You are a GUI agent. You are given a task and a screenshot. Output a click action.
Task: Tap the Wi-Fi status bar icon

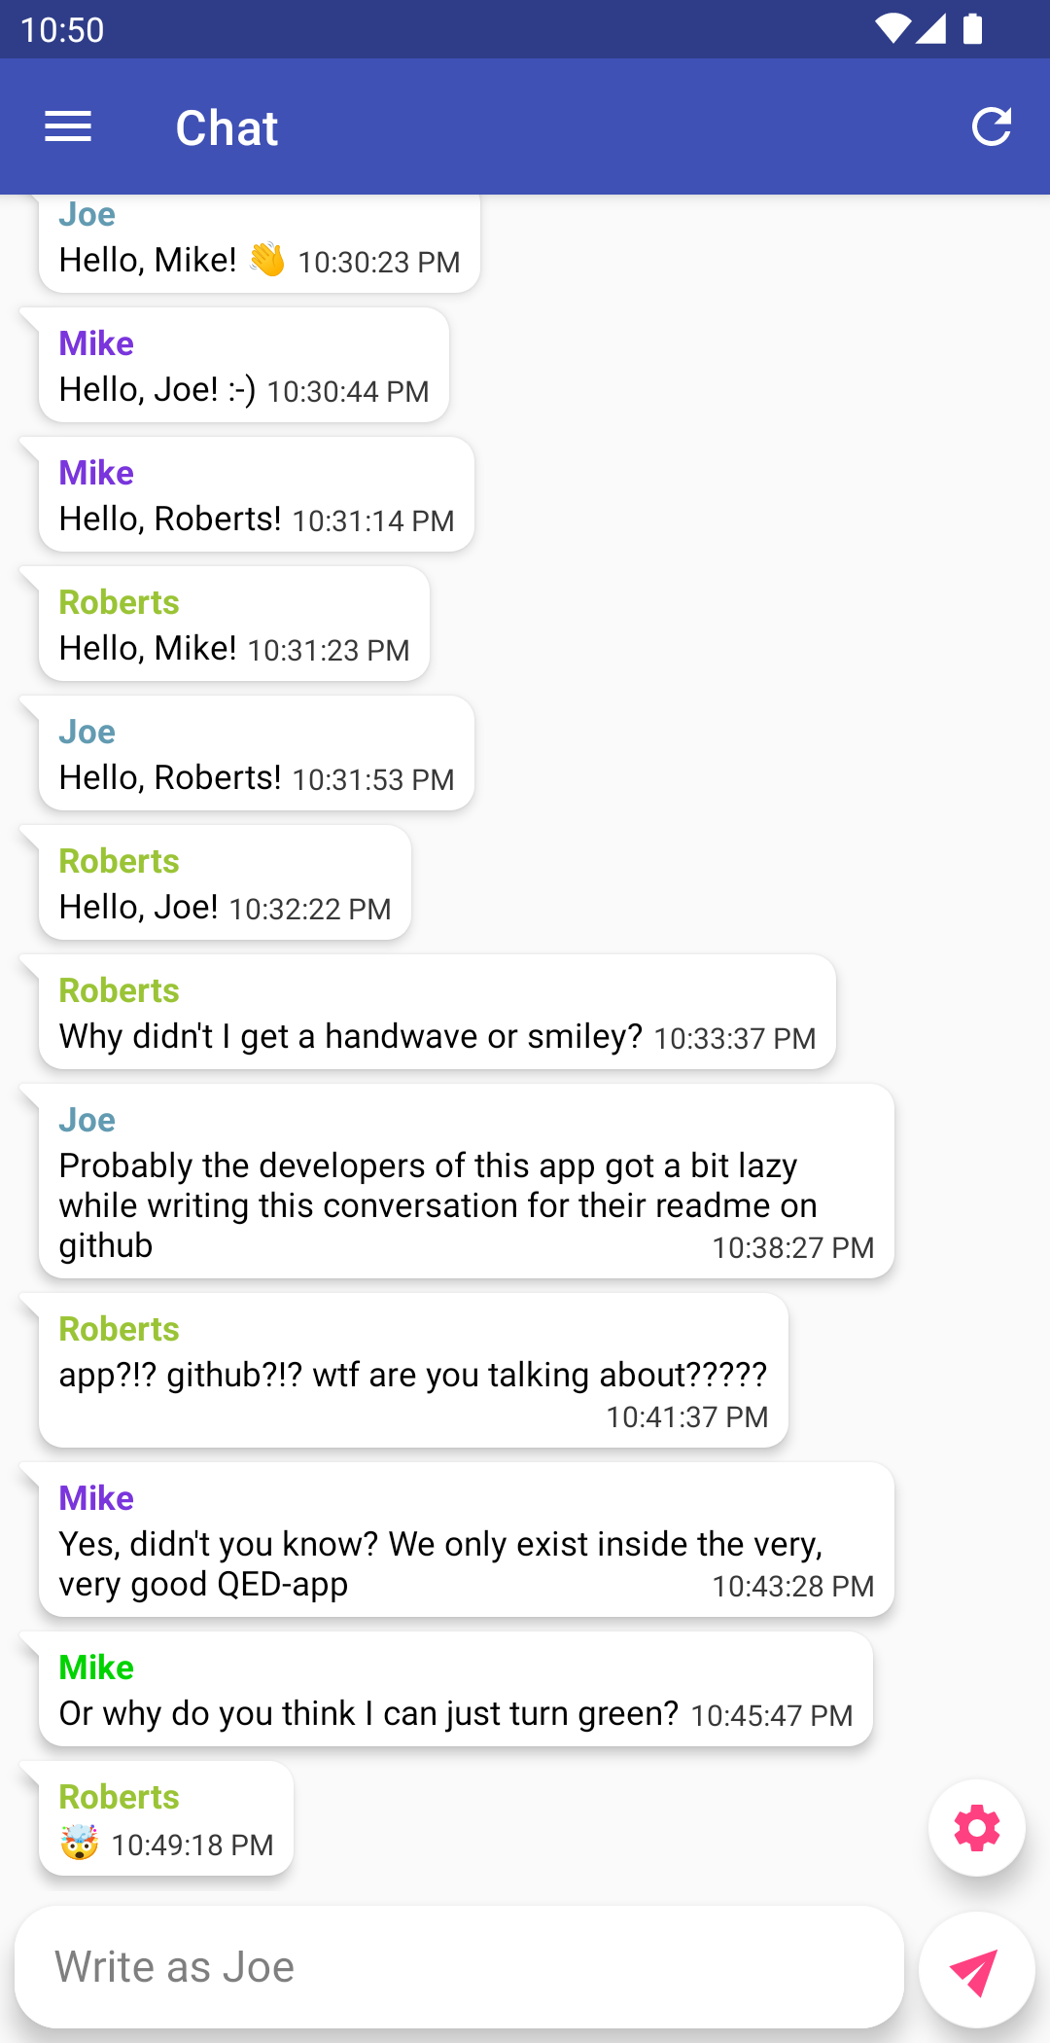coord(891,29)
